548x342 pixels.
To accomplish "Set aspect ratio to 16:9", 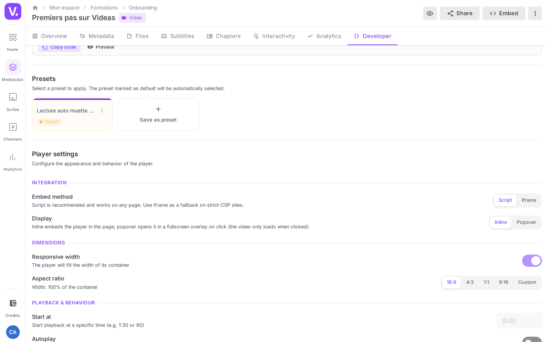I will coord(451,282).
